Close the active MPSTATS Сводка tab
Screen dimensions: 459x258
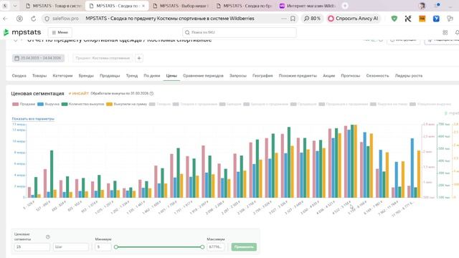pos(143,6)
